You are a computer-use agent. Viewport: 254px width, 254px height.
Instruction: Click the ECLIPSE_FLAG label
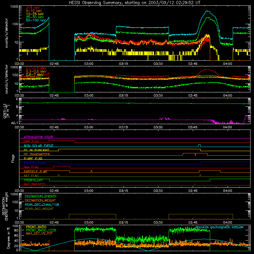tap(35, 163)
